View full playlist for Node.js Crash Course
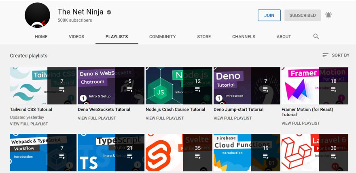356x173 pixels. (x=165, y=118)
